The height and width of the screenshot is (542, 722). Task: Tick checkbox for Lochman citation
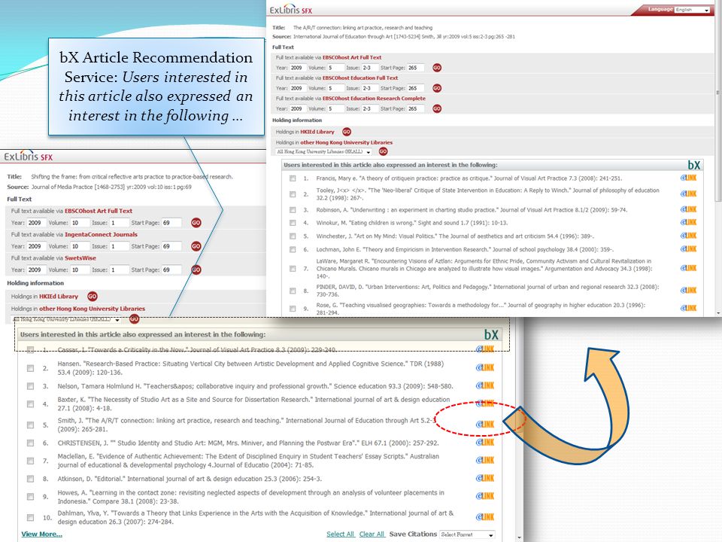point(293,250)
